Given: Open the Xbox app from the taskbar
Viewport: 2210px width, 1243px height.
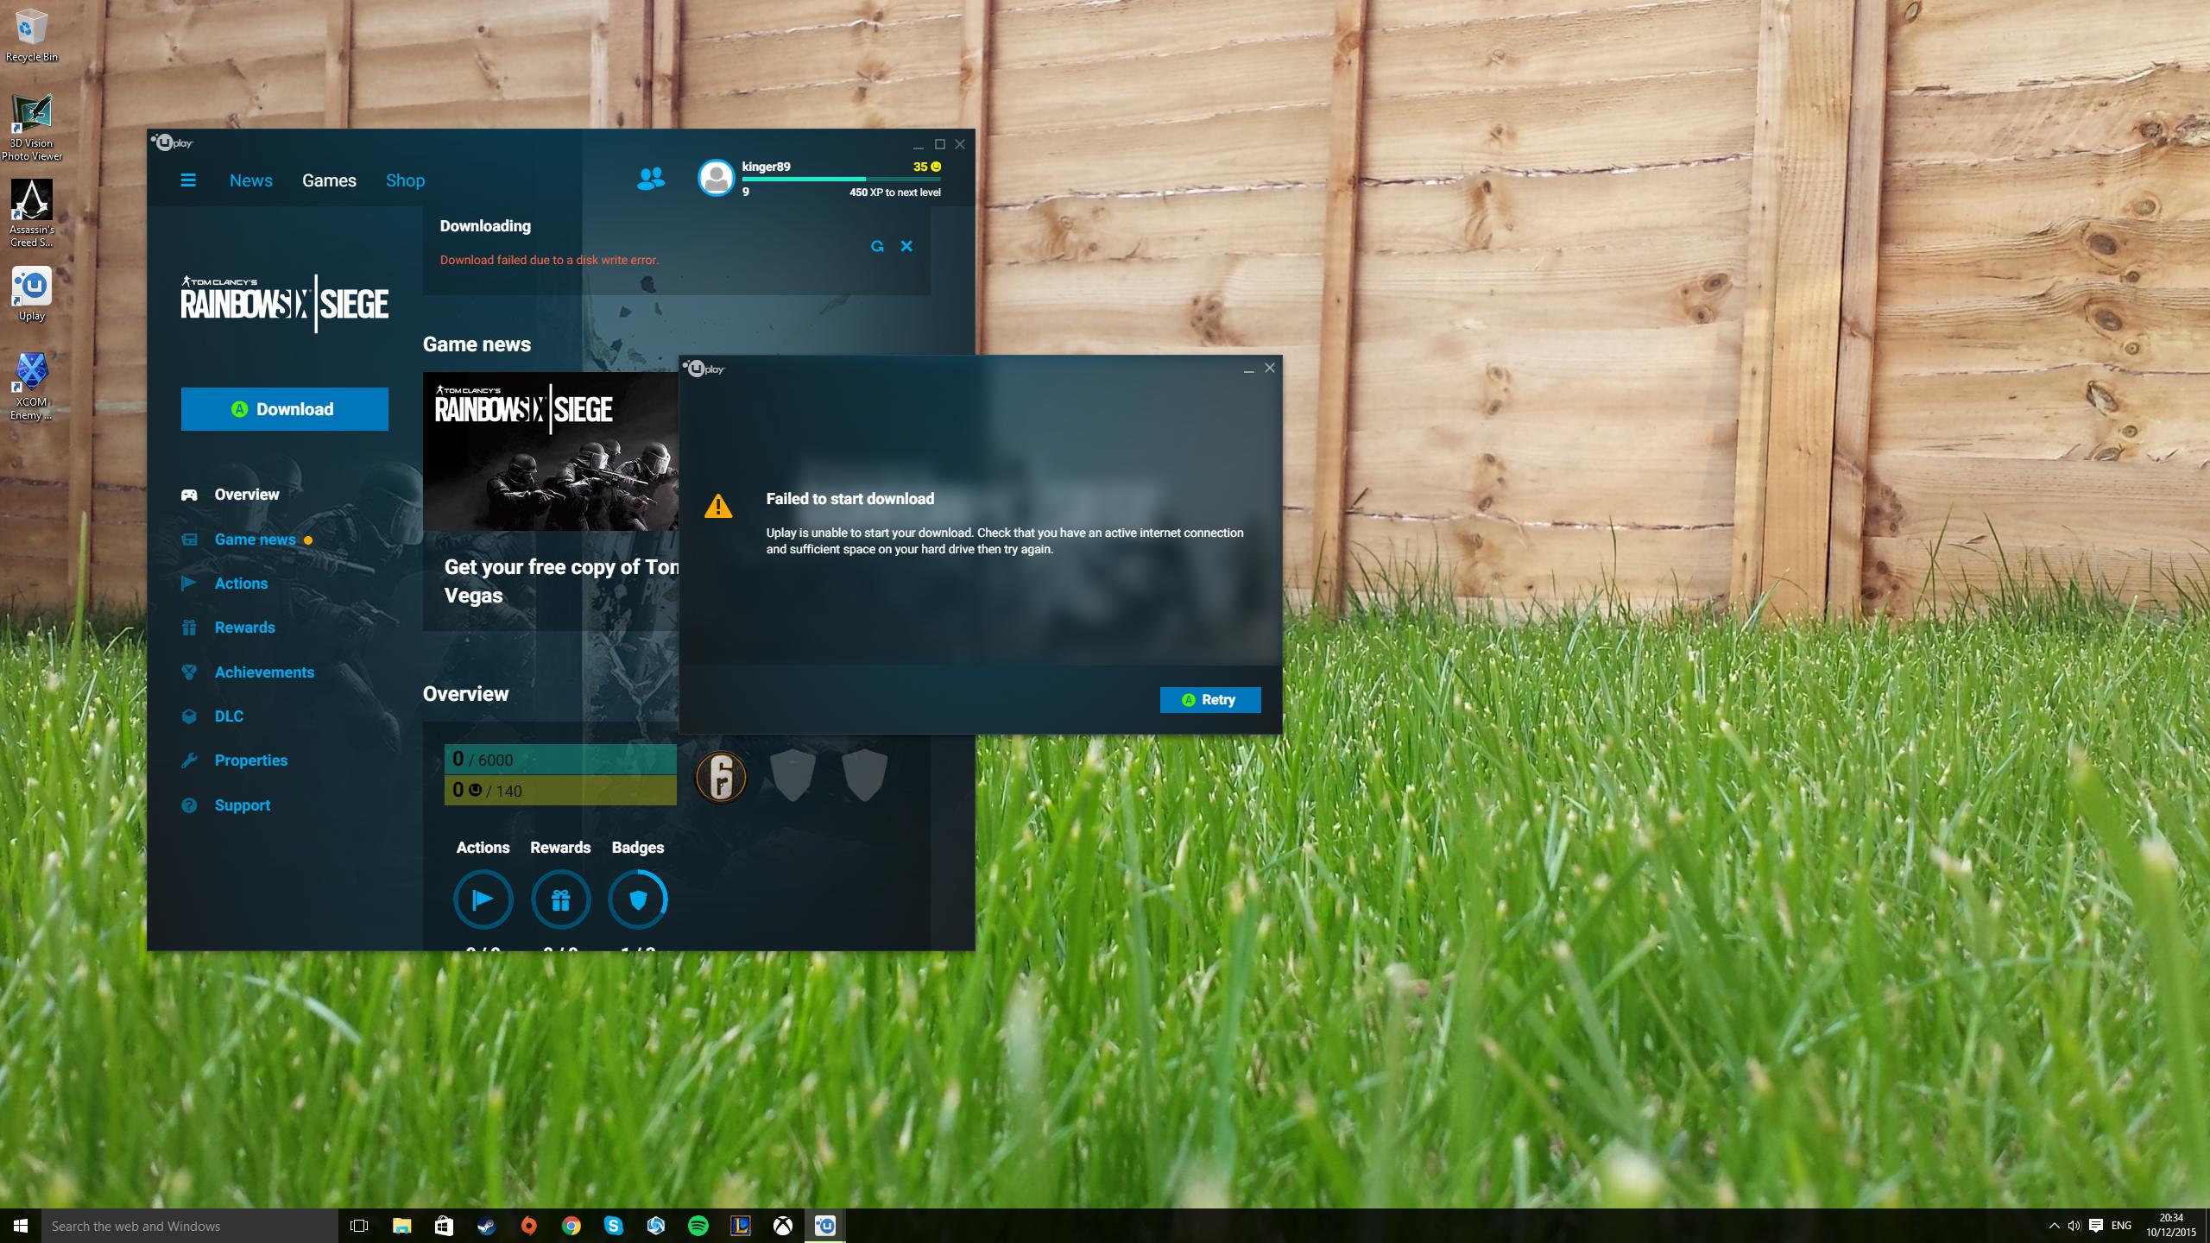Looking at the screenshot, I should coord(783,1226).
